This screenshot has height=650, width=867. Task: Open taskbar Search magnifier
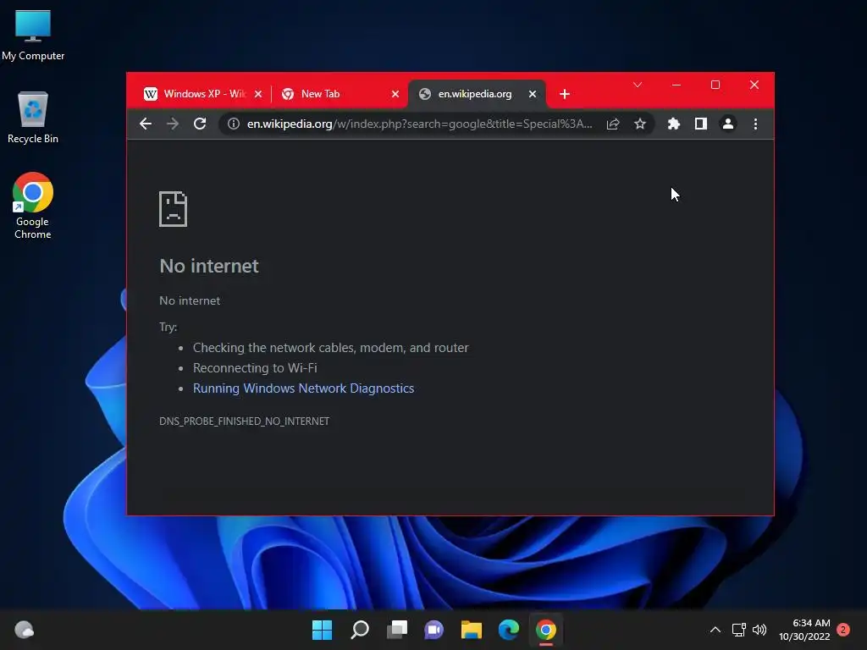[x=359, y=630]
